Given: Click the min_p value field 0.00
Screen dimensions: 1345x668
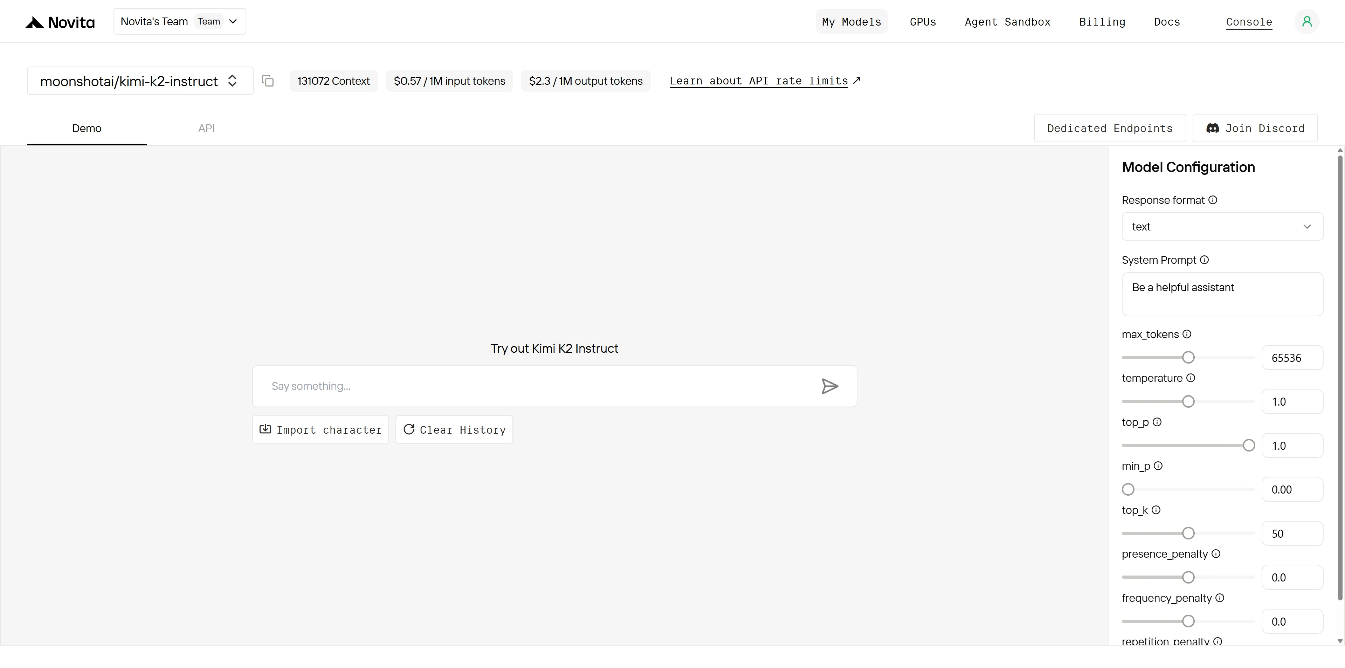Looking at the screenshot, I should (1292, 489).
